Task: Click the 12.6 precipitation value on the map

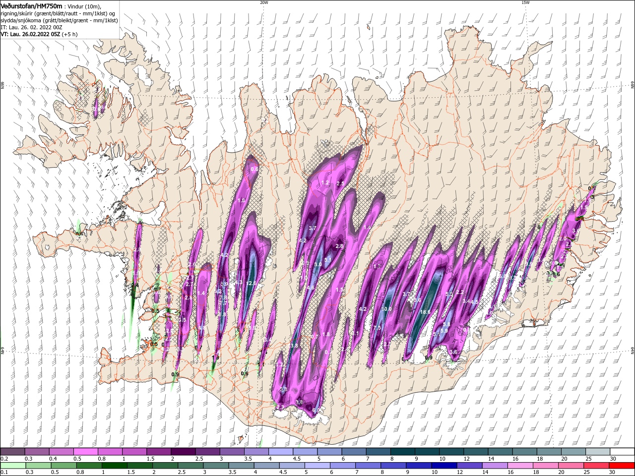Action: (252, 283)
